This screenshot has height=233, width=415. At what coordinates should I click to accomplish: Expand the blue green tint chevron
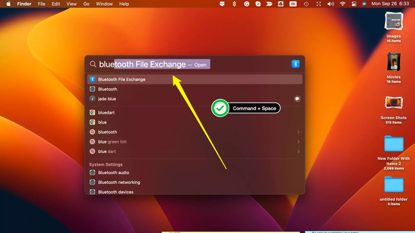[x=298, y=142]
